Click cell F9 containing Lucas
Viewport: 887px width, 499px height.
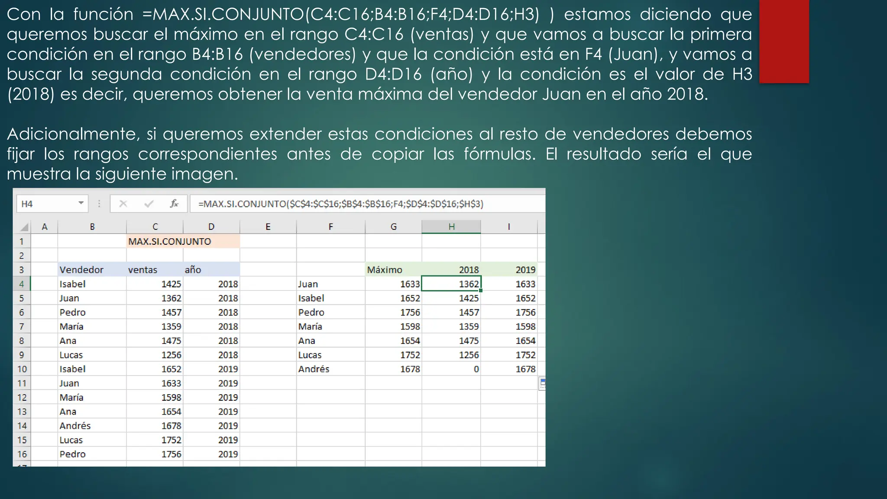pyautogui.click(x=331, y=355)
